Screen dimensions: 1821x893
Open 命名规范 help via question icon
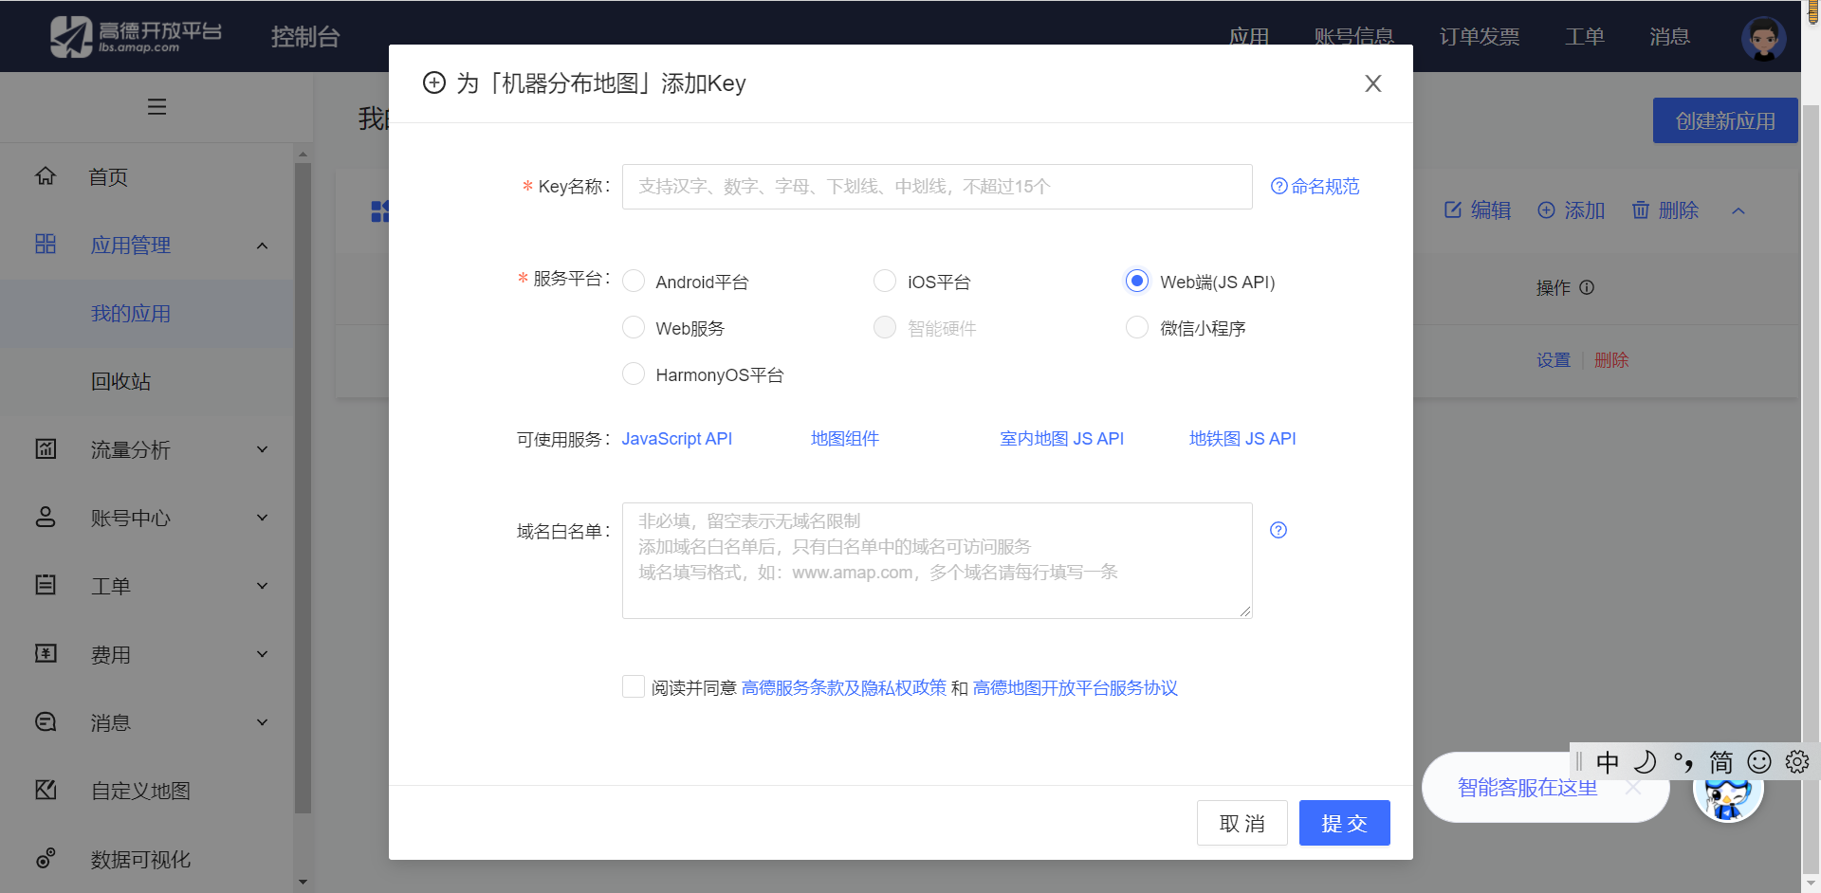[1278, 186]
